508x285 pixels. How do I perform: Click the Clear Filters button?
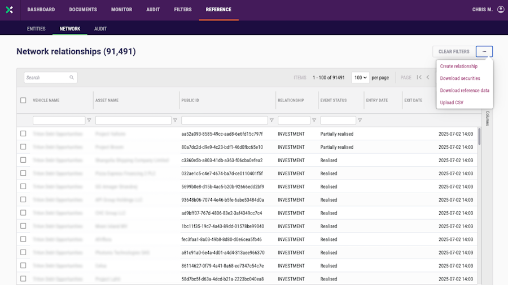pyautogui.click(x=454, y=51)
